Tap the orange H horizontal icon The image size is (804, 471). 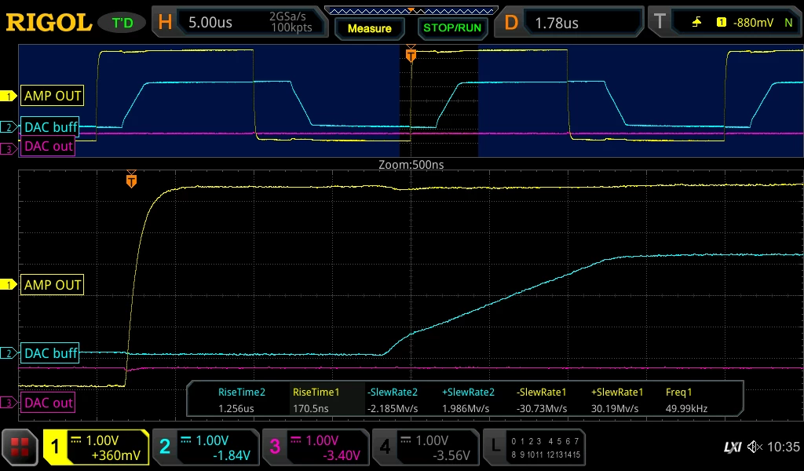[x=165, y=22]
